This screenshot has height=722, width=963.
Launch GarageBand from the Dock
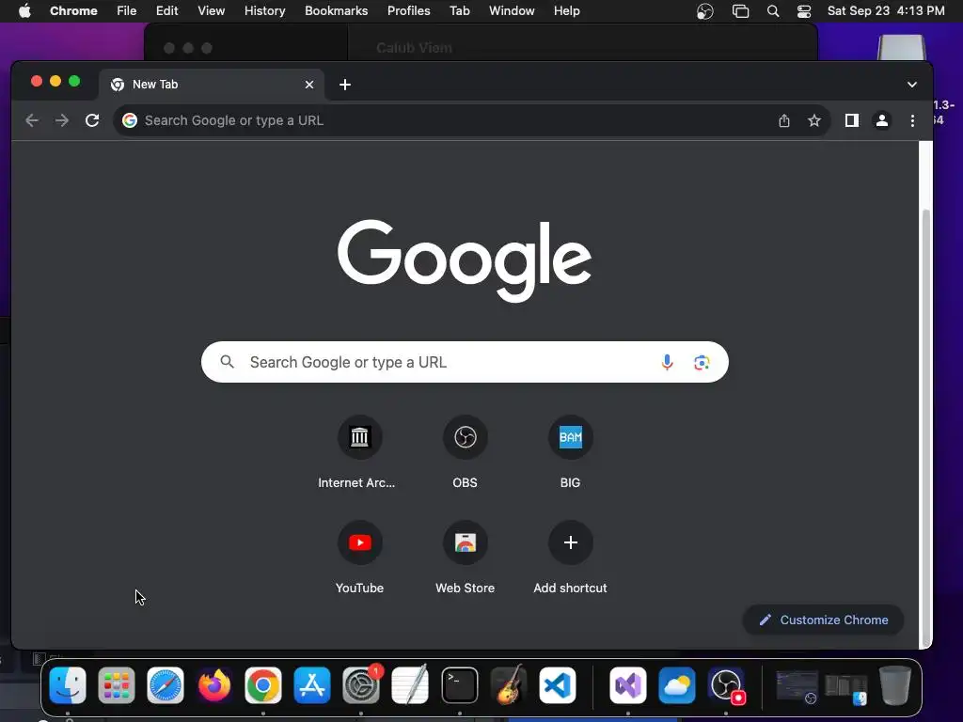pyautogui.click(x=509, y=685)
